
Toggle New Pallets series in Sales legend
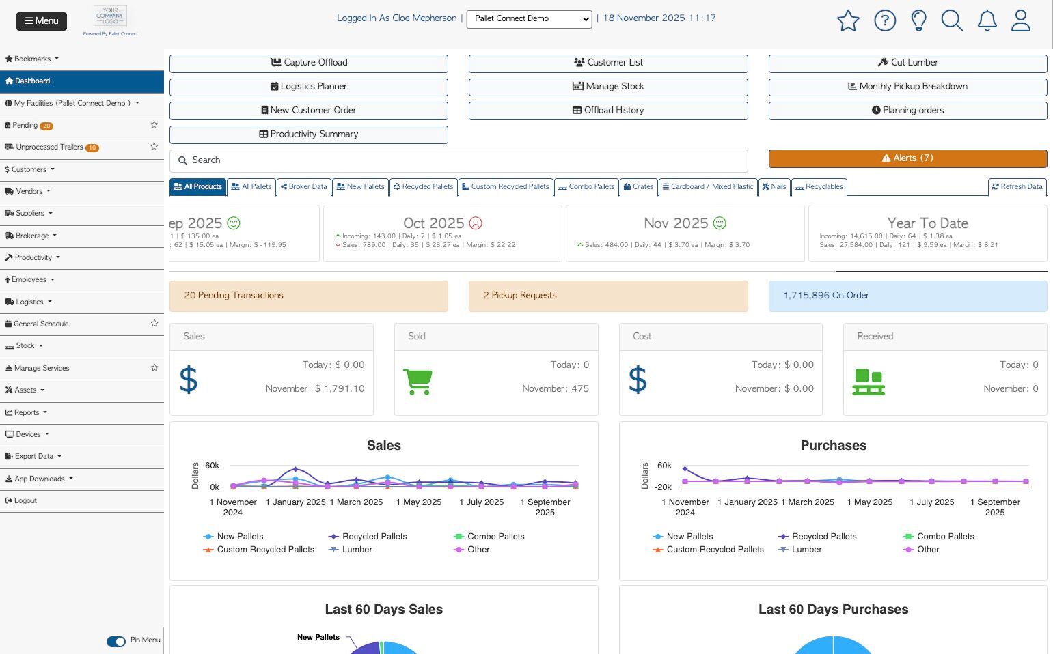[x=233, y=537]
